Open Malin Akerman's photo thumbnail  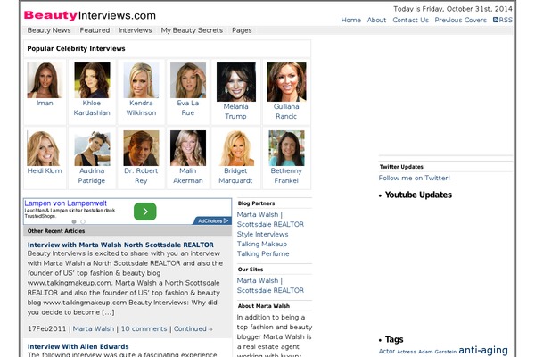[188, 148]
